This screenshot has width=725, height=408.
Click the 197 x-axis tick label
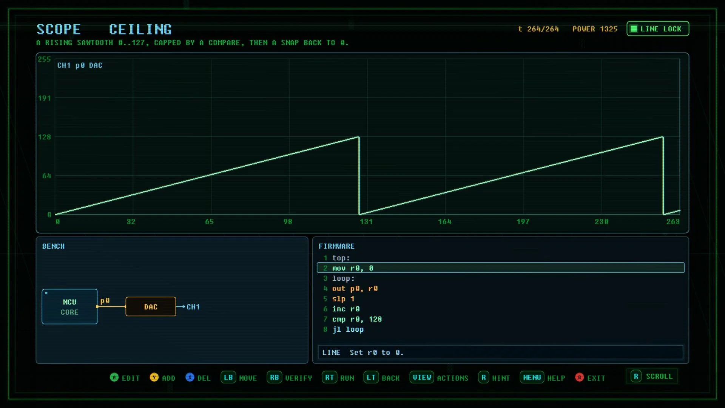pyautogui.click(x=523, y=222)
